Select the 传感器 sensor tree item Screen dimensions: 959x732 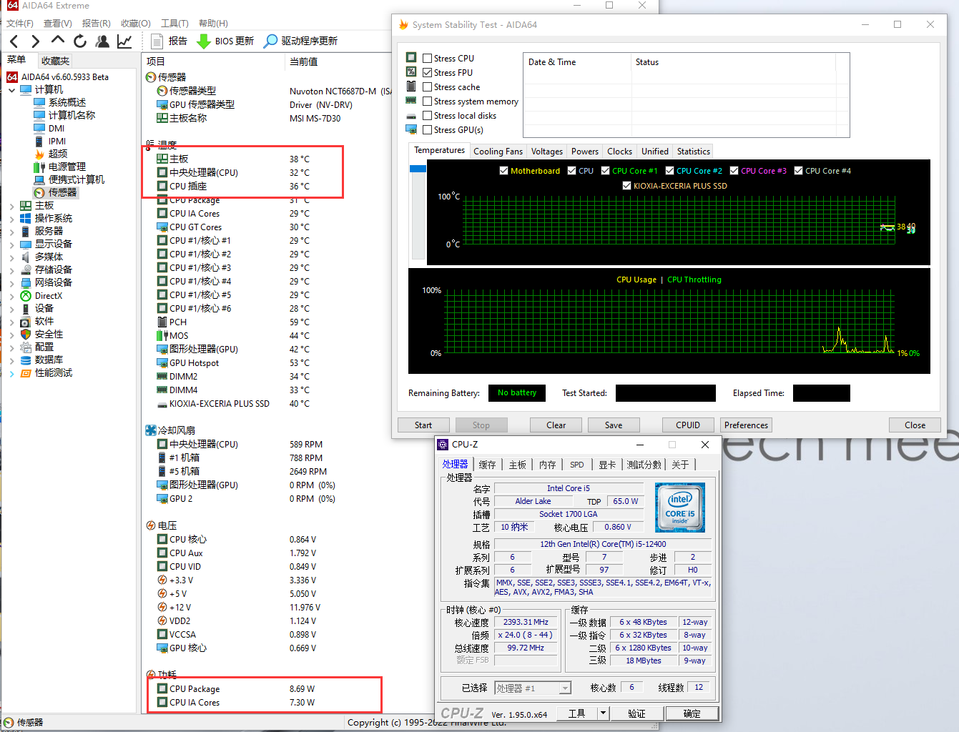point(62,192)
